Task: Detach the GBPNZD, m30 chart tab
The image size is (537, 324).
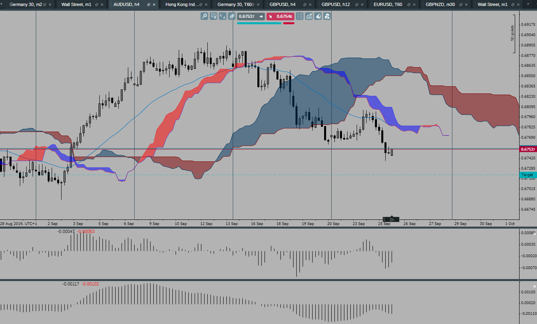Action: coord(461,5)
